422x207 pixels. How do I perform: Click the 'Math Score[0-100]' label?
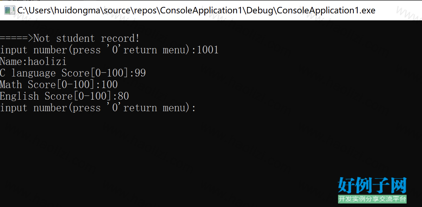click(x=48, y=85)
